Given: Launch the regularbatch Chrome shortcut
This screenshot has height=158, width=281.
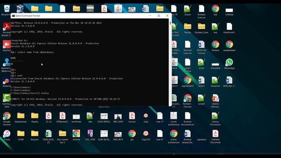Looking at the screenshot, I should [187, 82].
